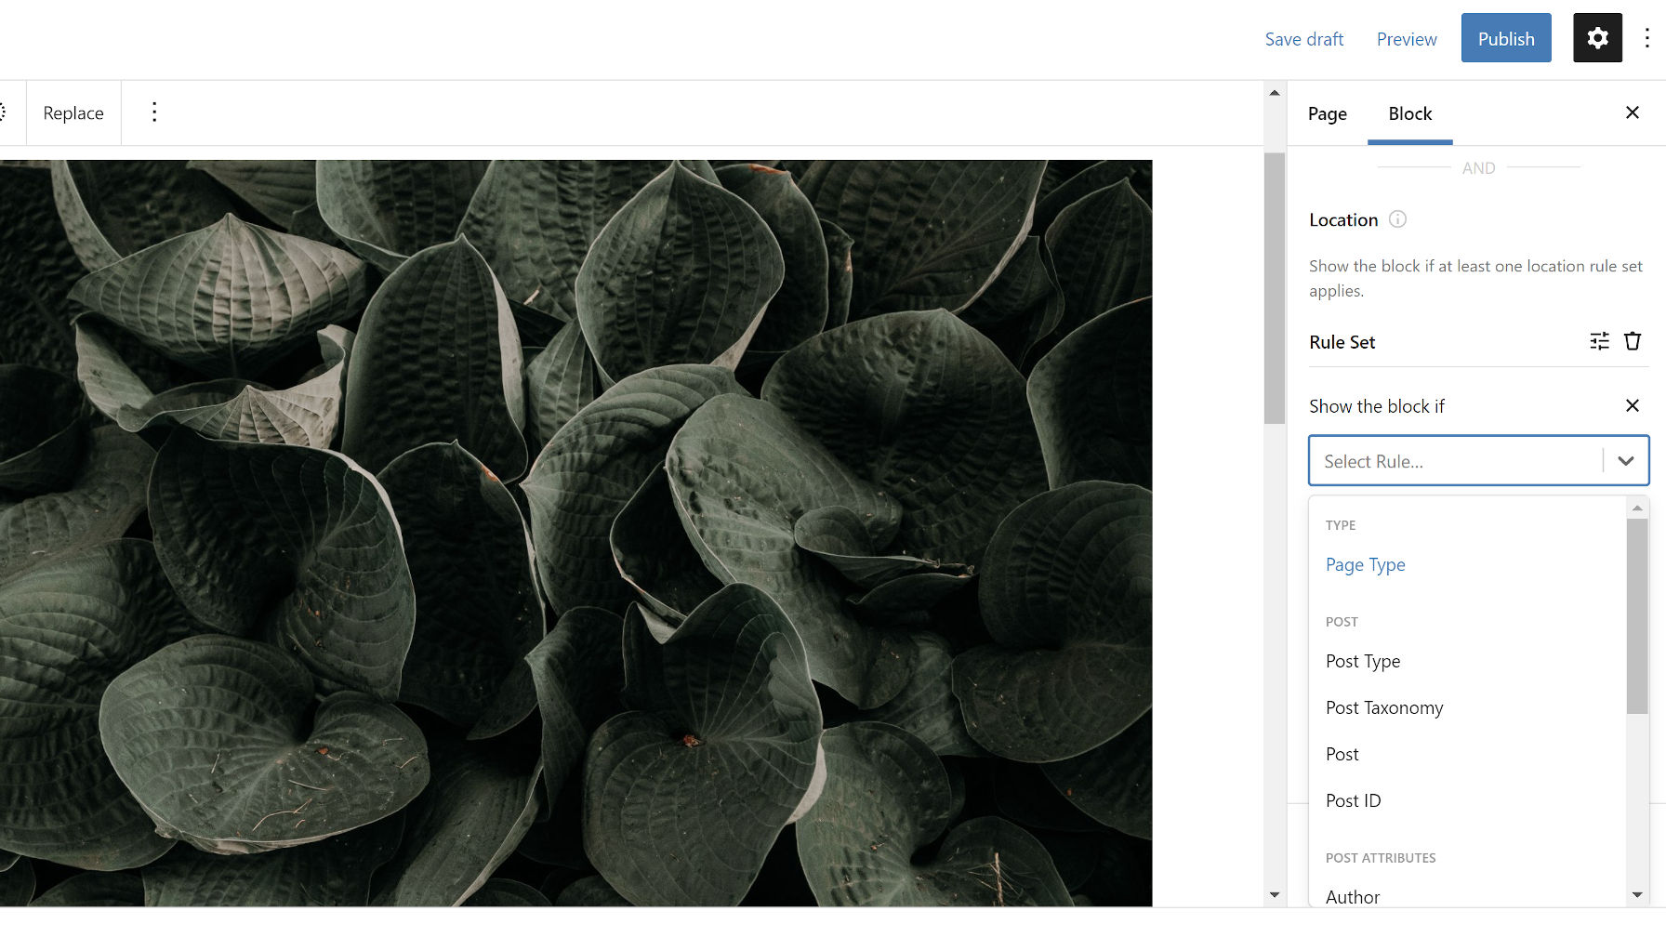Open the Rule Set configuration sliders icon
Viewport: 1666px width, 937px height.
pyautogui.click(x=1599, y=341)
